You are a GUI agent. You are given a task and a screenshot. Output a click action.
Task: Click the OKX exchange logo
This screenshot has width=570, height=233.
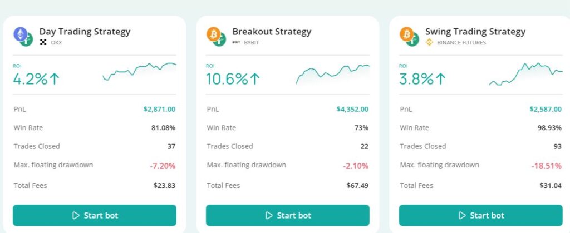43,42
